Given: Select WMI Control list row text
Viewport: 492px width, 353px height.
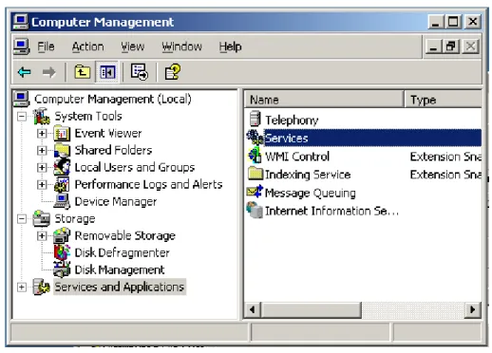Looking at the screenshot, I should coord(297,157).
